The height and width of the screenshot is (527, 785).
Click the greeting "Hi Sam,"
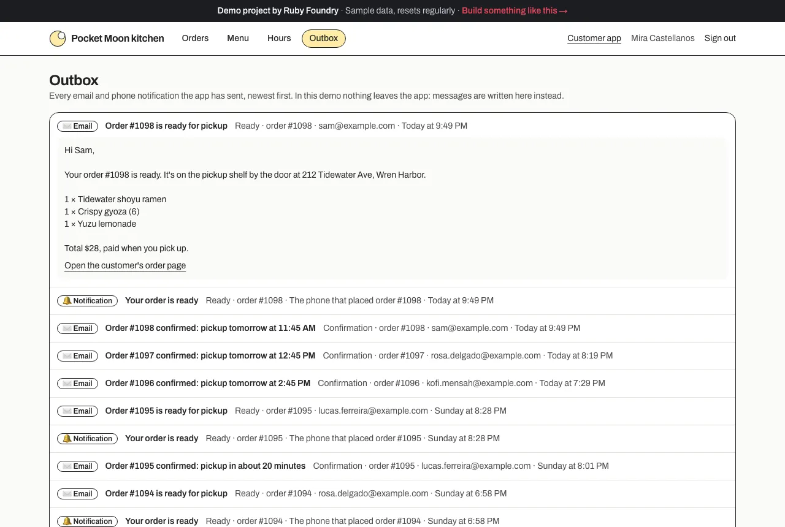pyautogui.click(x=79, y=150)
